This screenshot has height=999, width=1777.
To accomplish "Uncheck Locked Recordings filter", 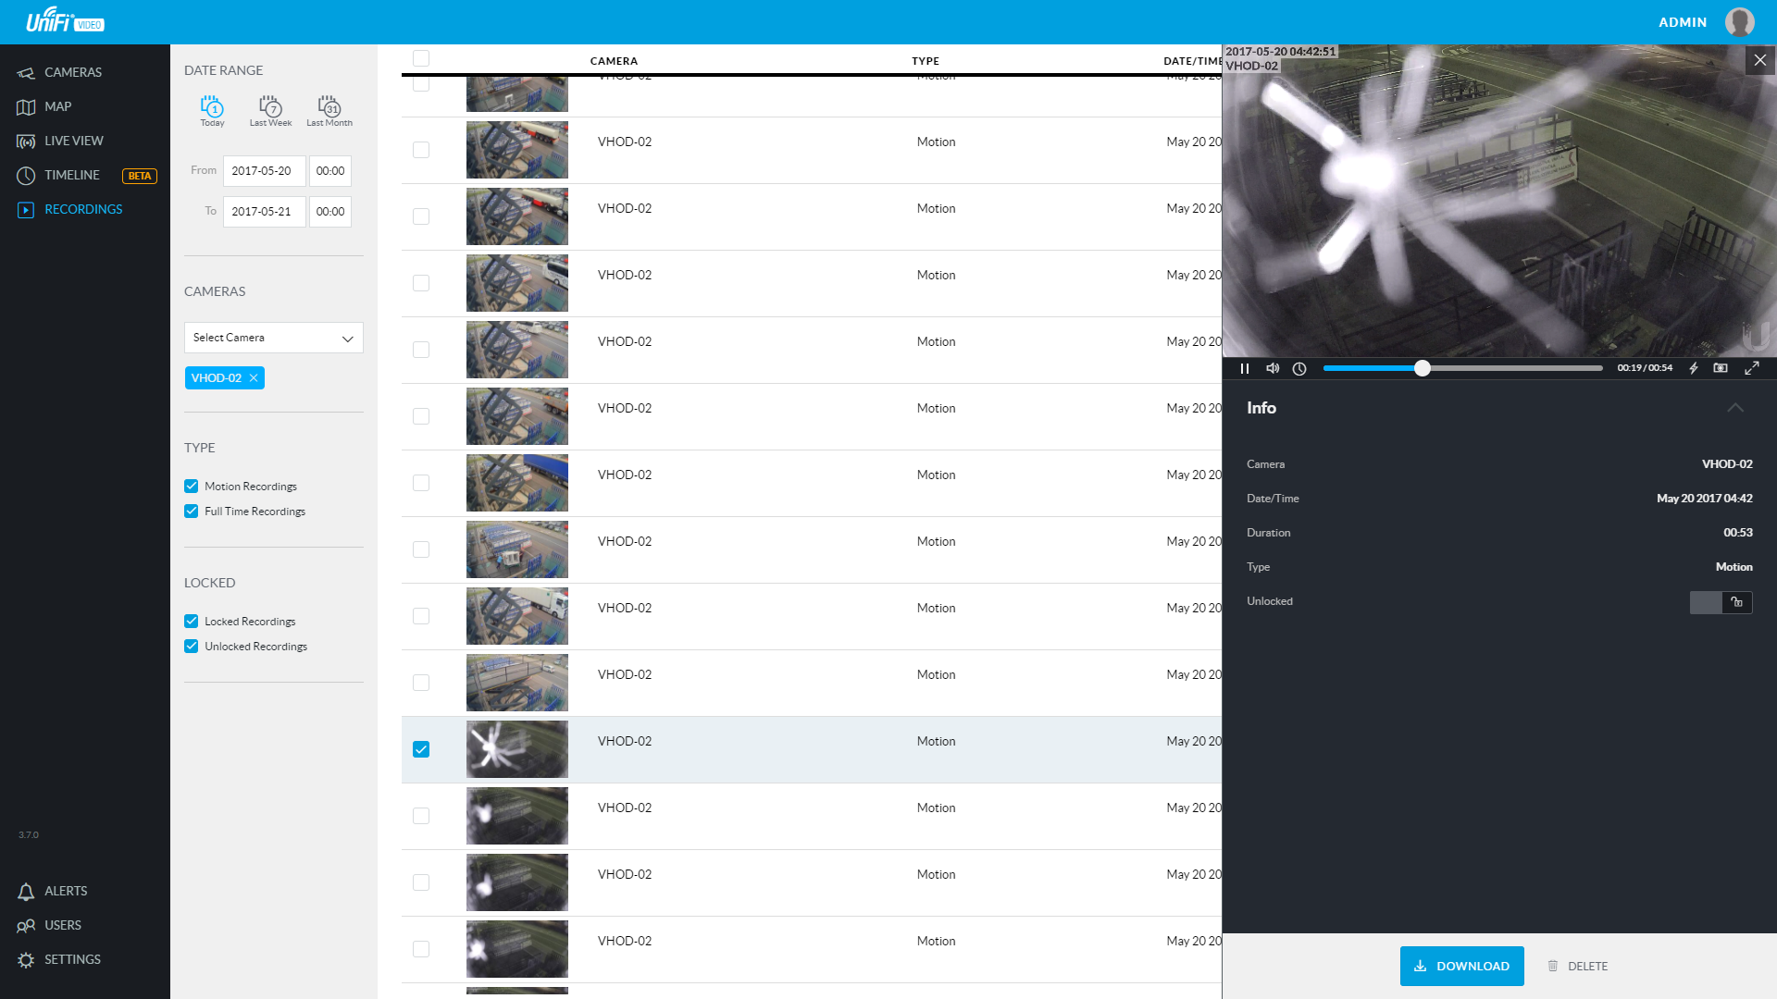I will click(x=191, y=621).
